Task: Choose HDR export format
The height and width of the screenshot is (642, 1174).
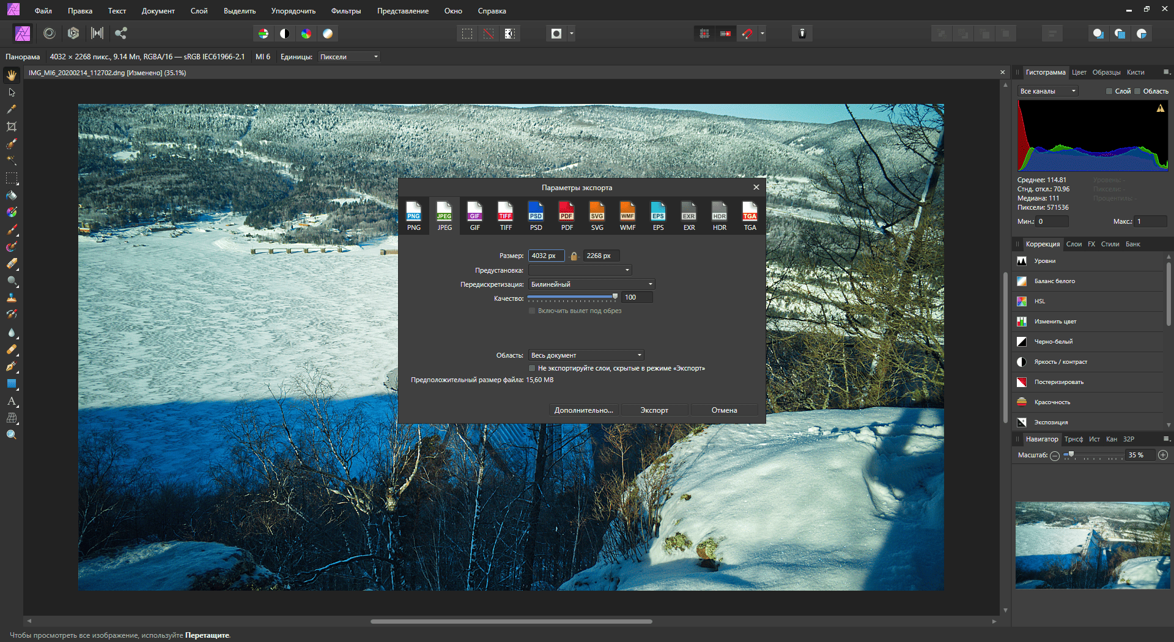Action: (720, 216)
